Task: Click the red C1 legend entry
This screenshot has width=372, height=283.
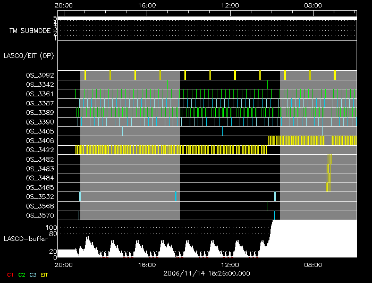Action: 10,274
